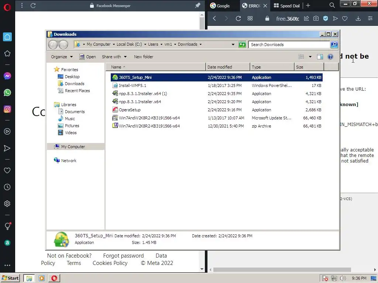
Task: Open WhatsApp in Opera sidebar
Action: point(7,92)
